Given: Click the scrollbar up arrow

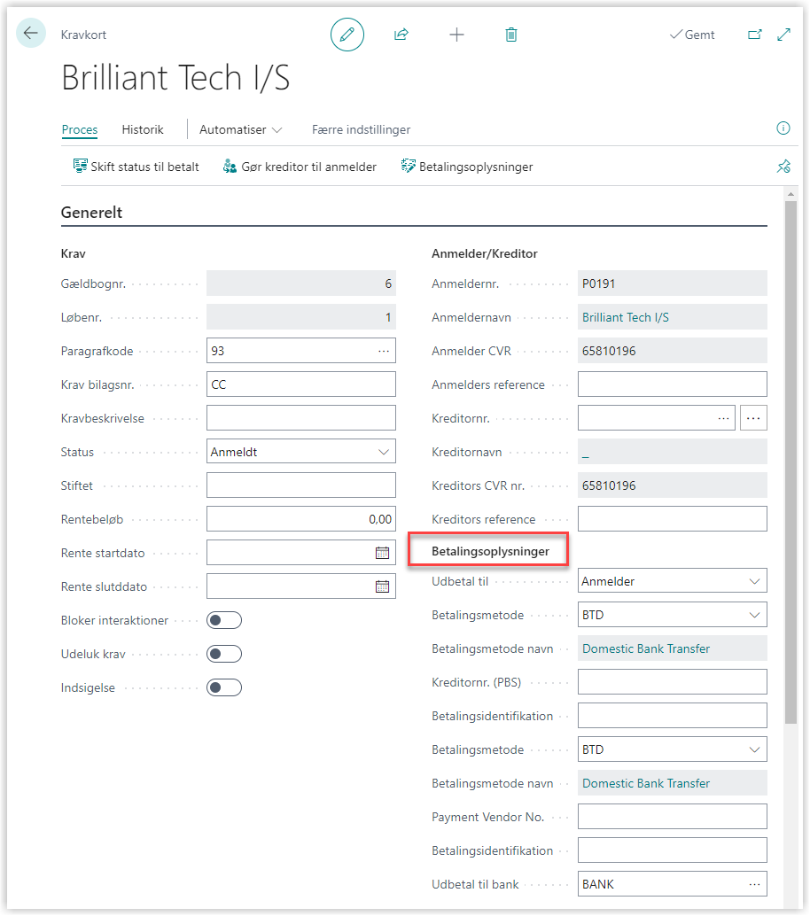Looking at the screenshot, I should [791, 194].
